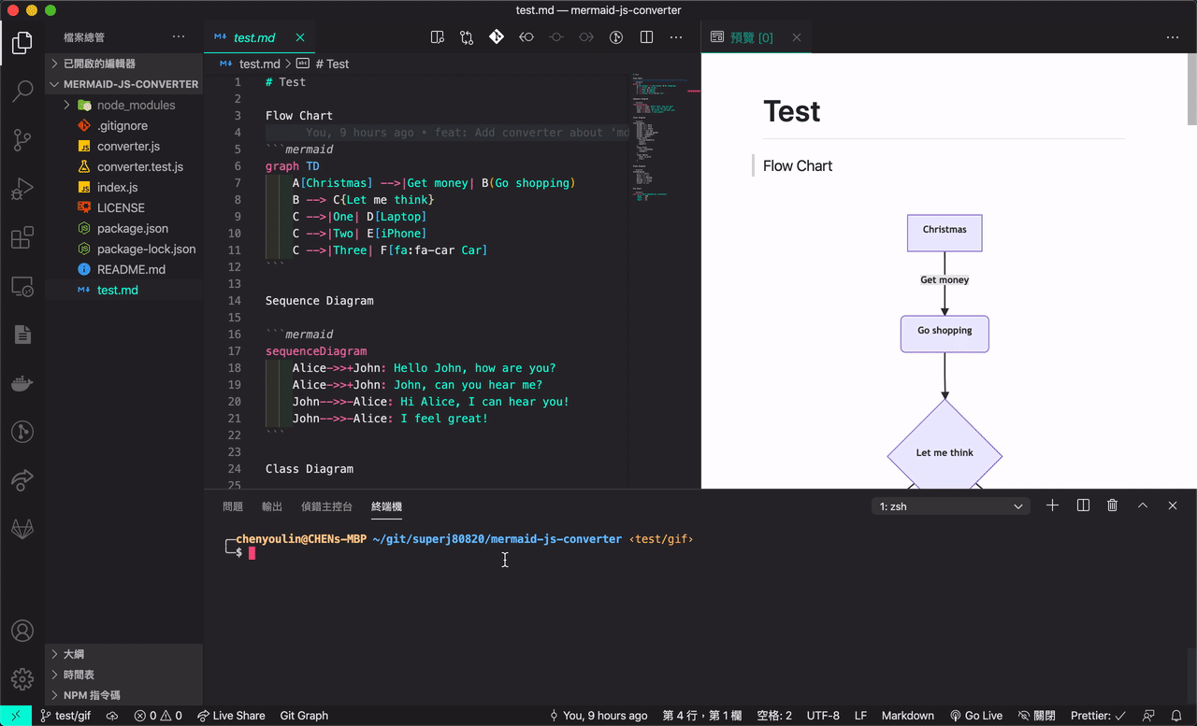Click the diamond Git icon in editor toolbar
The width and height of the screenshot is (1197, 726).
coord(497,37)
